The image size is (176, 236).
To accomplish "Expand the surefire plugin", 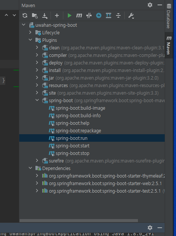I will pyautogui.click(x=37, y=161).
